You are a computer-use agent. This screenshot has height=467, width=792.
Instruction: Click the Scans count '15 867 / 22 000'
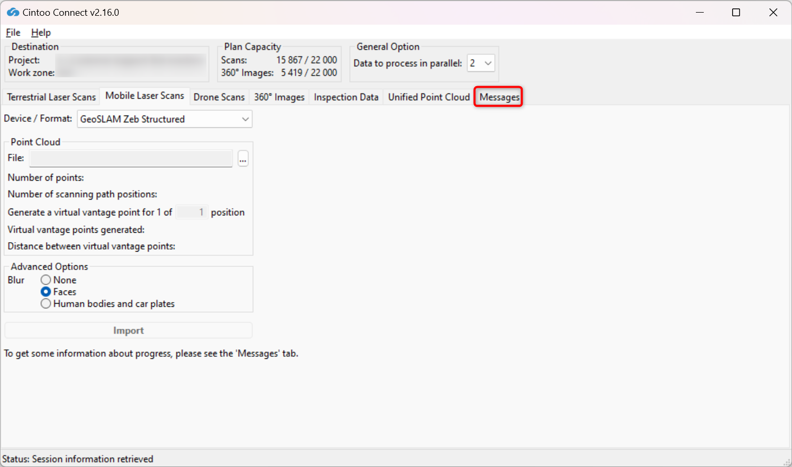(x=307, y=60)
